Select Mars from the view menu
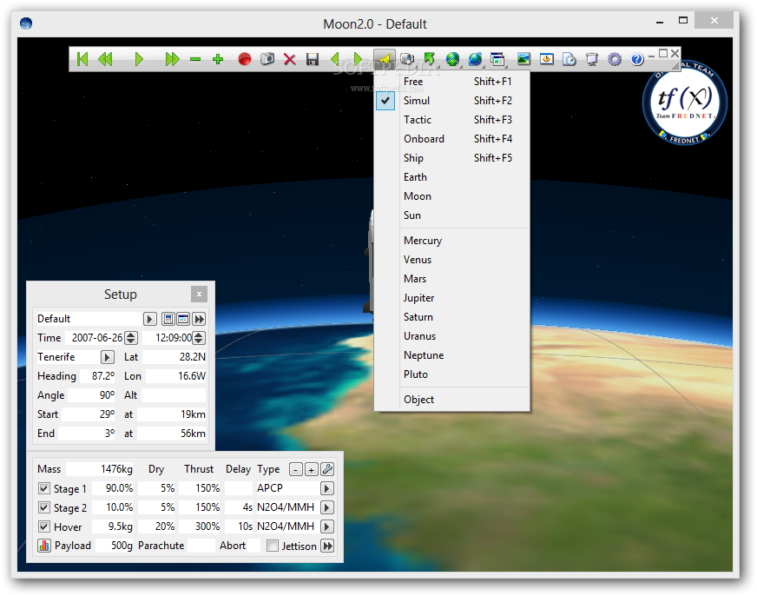Viewport: 757px width, 596px height. [x=452, y=279]
